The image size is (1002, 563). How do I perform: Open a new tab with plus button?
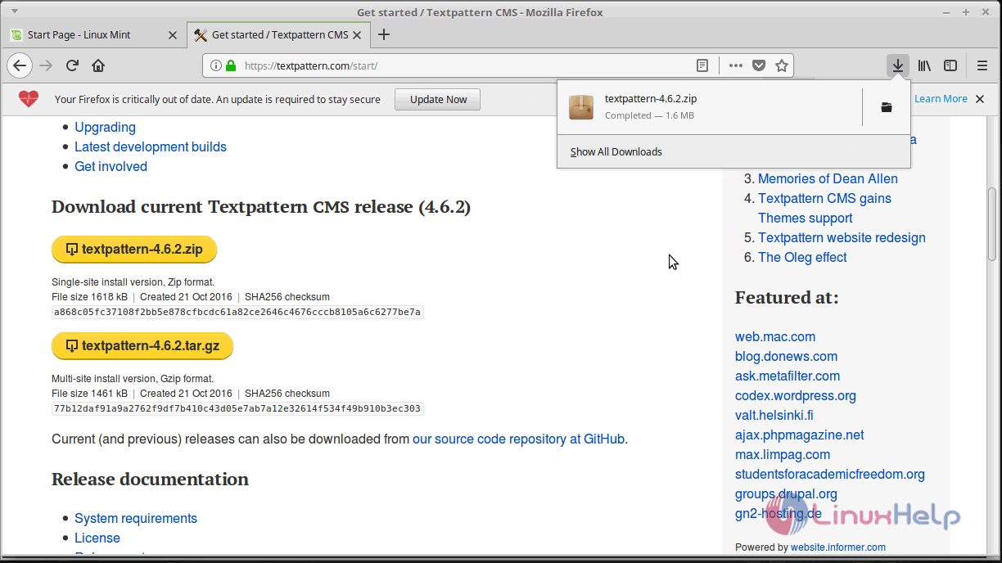pyautogui.click(x=384, y=34)
